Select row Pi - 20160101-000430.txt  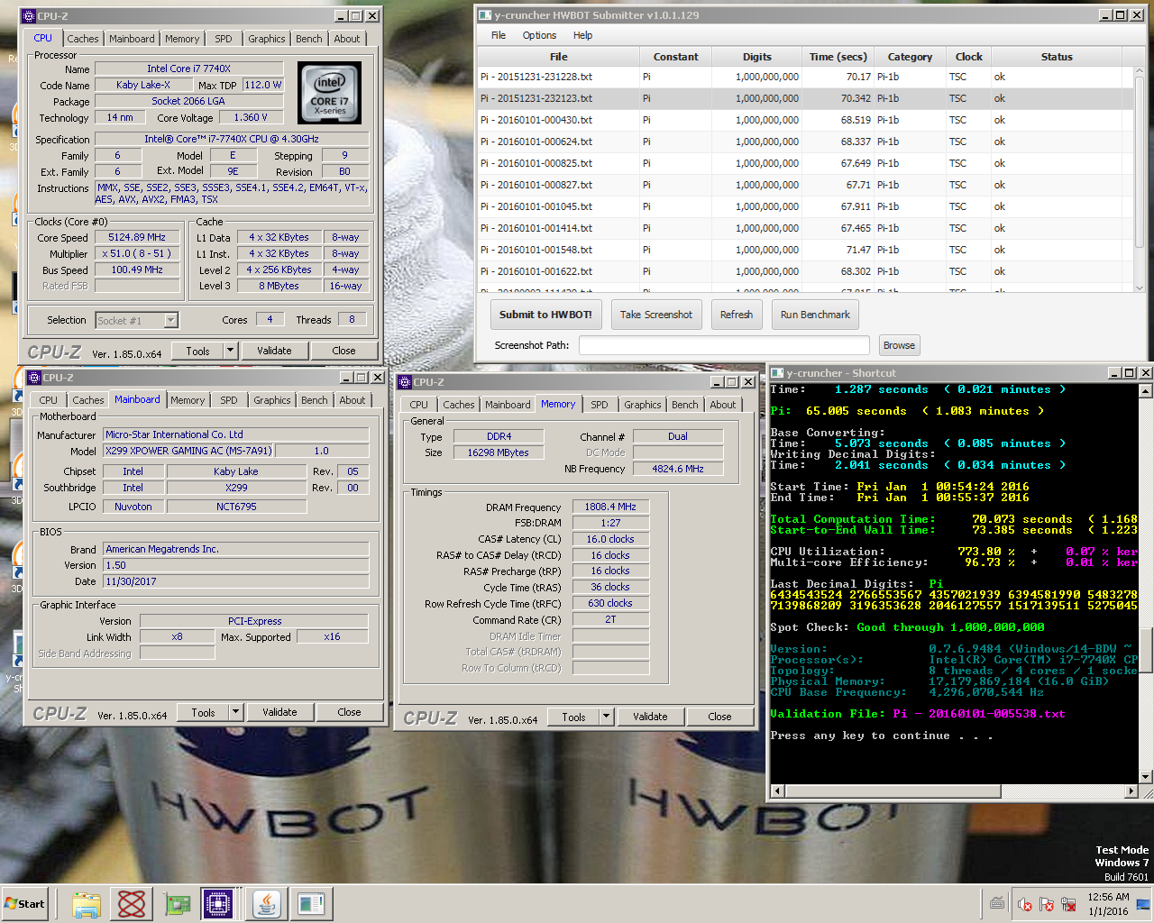[x=805, y=120]
